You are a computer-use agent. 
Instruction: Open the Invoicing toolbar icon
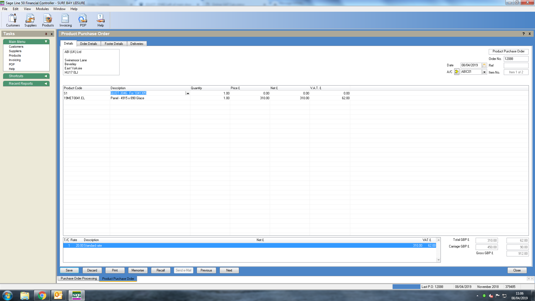coord(65,20)
